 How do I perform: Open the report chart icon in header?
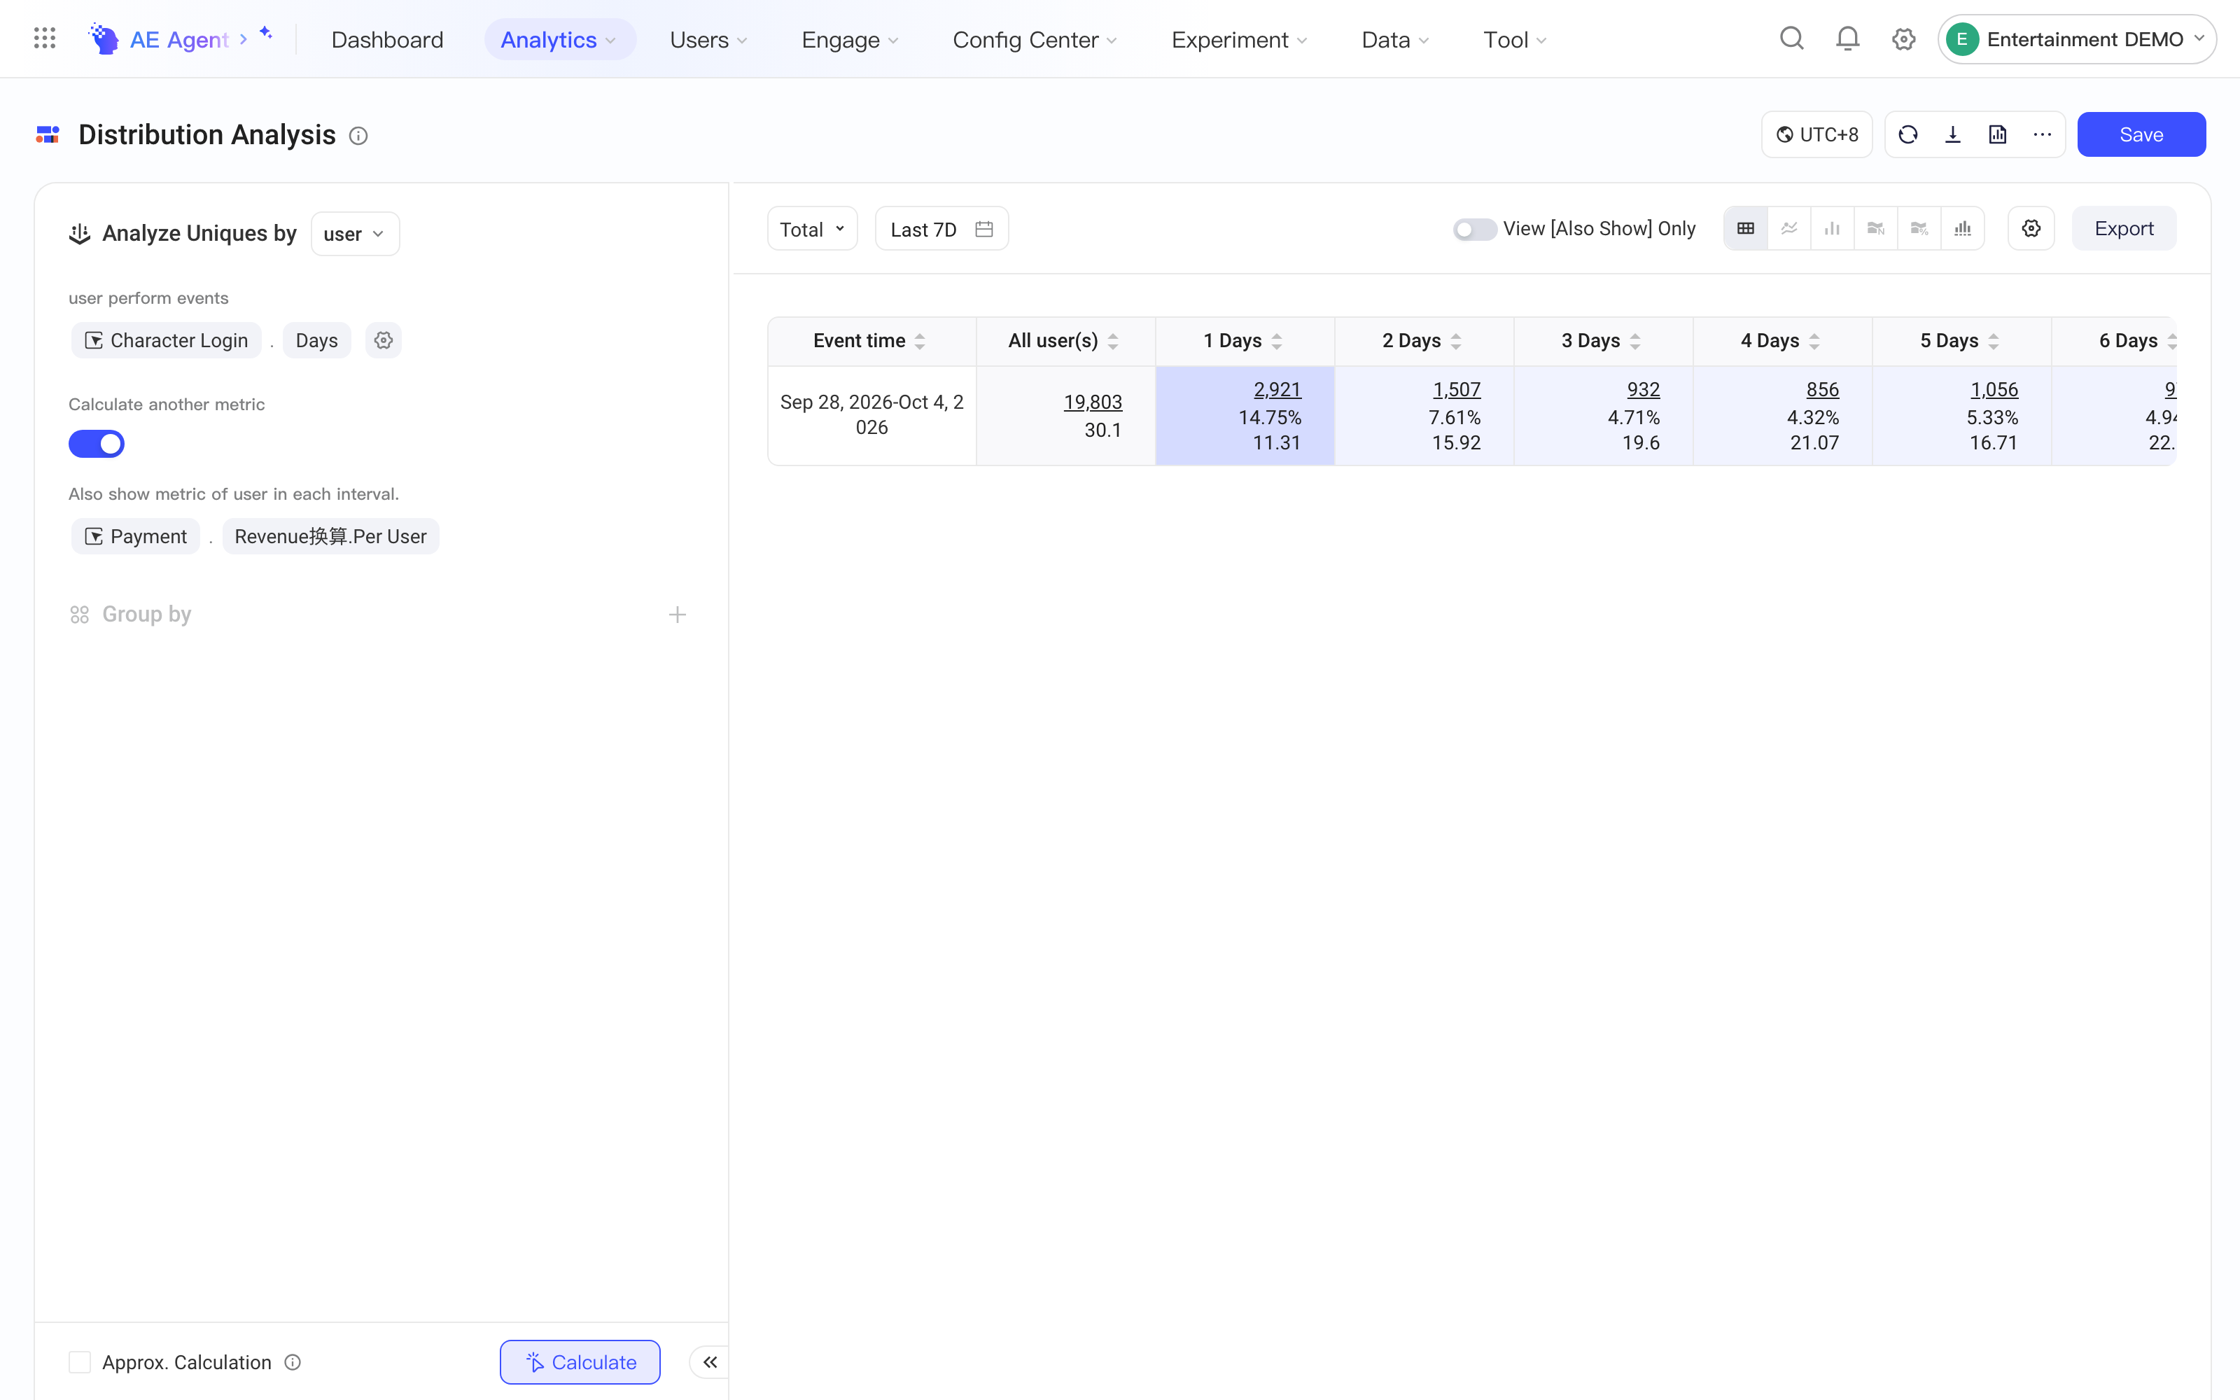coord(1998,134)
